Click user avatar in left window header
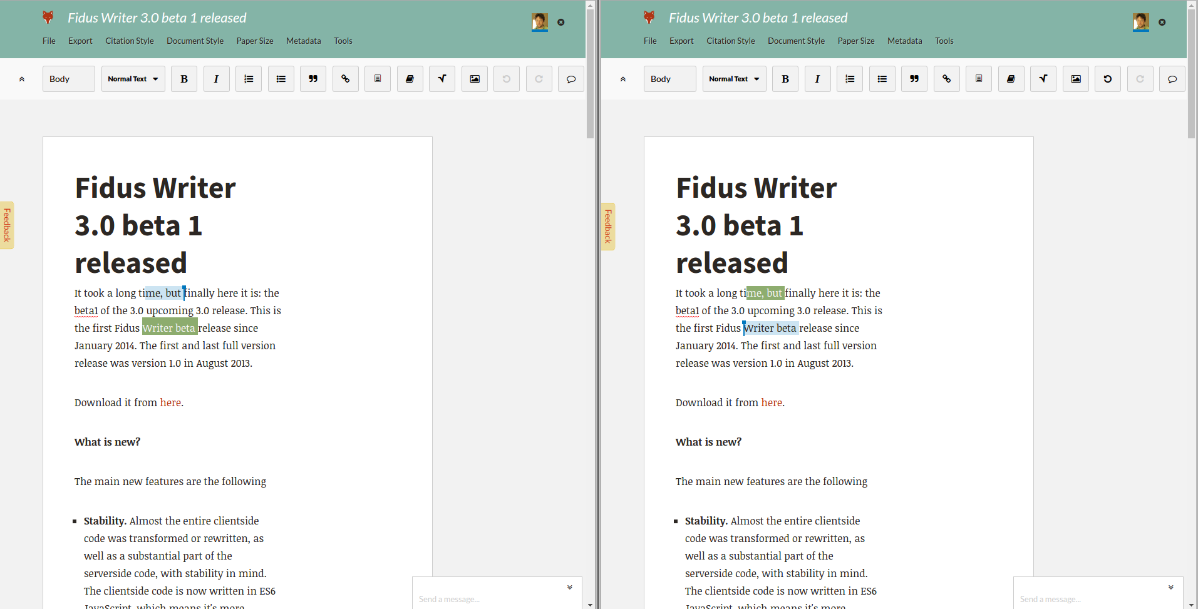This screenshot has width=1198, height=609. [540, 22]
